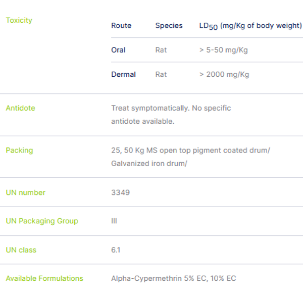
Task: Select the Dermal route cell
Action: click(124, 74)
